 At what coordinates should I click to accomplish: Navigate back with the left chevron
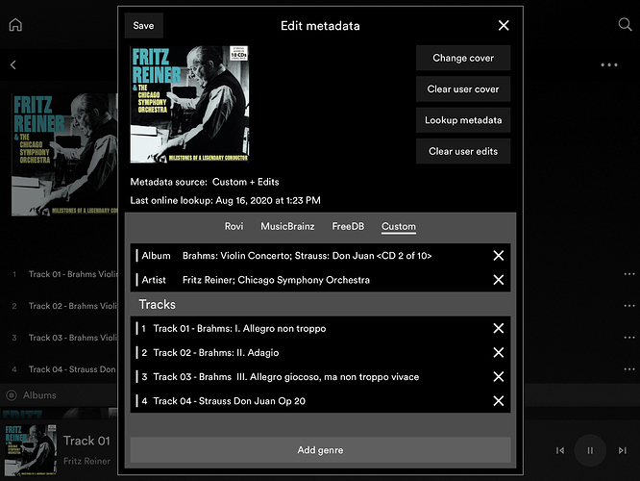[13, 64]
